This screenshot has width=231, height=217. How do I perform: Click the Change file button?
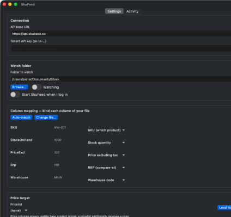pos(46,117)
